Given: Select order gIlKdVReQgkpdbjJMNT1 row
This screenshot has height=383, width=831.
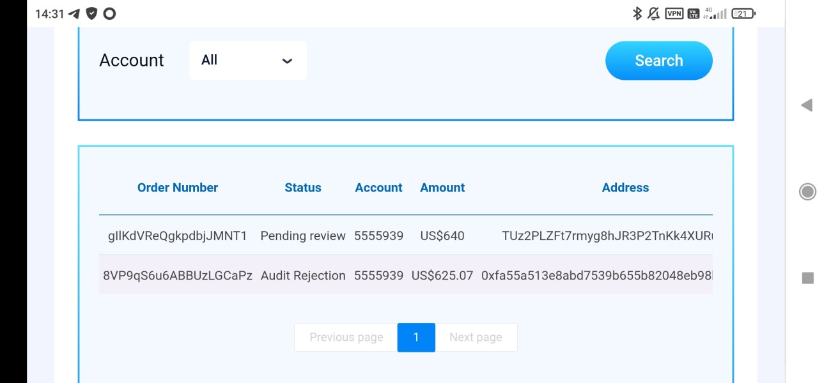Looking at the screenshot, I should point(178,236).
